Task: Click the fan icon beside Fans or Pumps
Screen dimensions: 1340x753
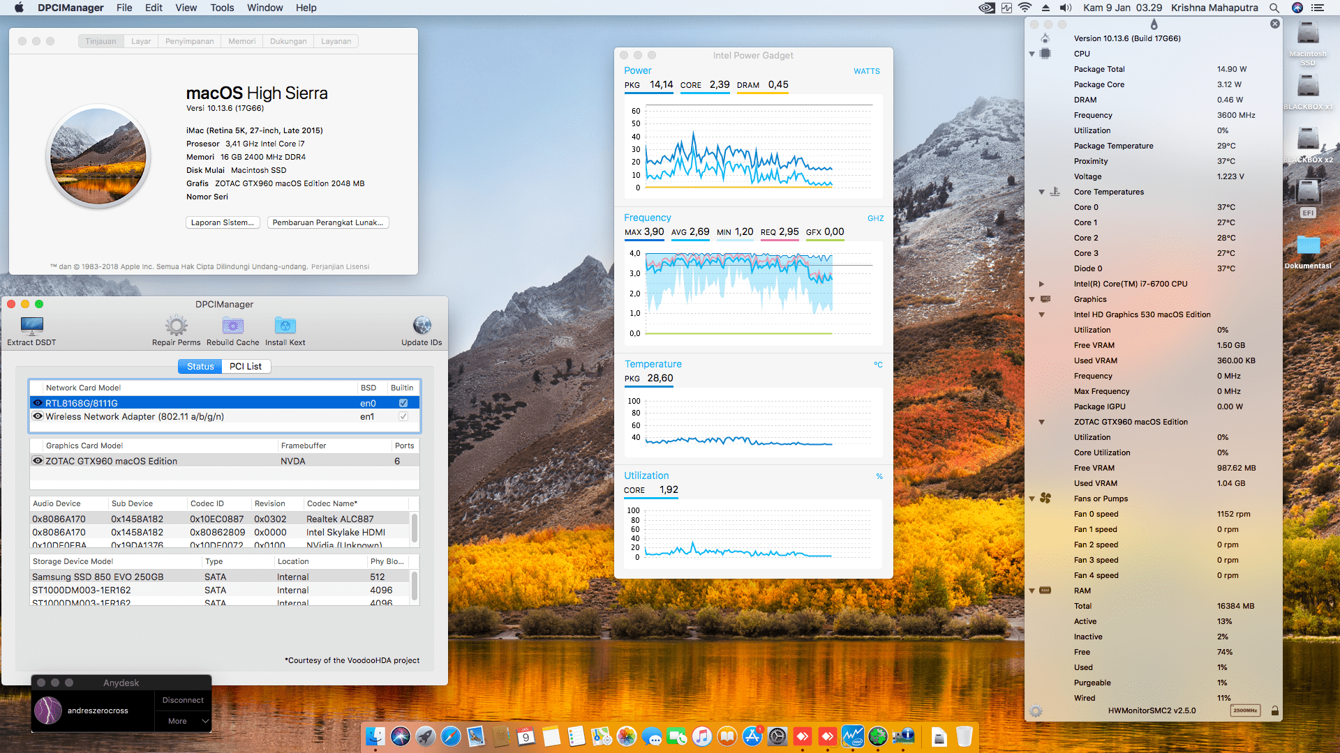Action: (1045, 499)
